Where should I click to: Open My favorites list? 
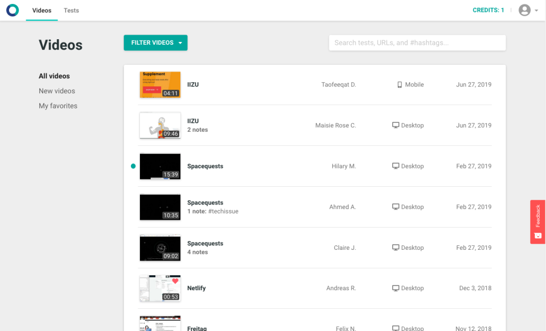58,106
